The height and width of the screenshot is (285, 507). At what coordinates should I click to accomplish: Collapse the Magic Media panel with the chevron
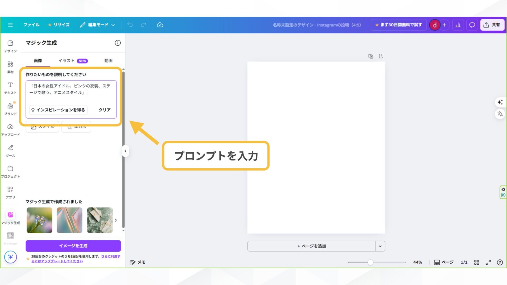tap(125, 151)
